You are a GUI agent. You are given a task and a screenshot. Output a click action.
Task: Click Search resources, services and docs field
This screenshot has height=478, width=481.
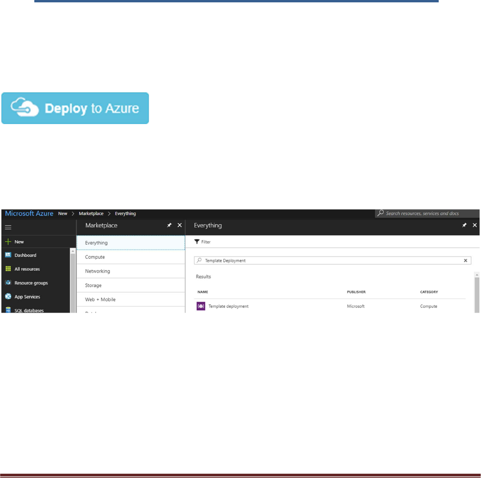427,213
